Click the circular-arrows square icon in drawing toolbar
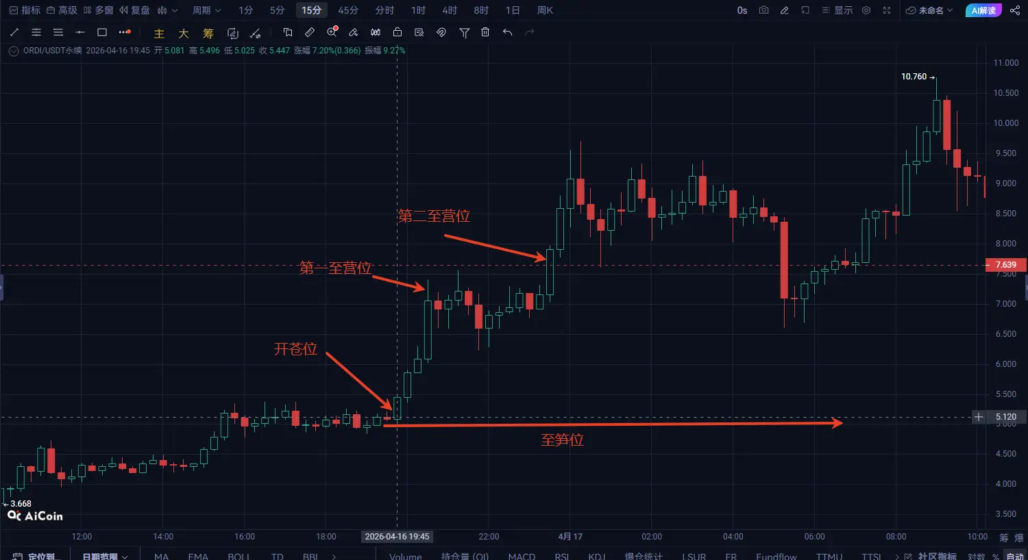Viewport: 1028px width, 560px height. tap(233, 33)
